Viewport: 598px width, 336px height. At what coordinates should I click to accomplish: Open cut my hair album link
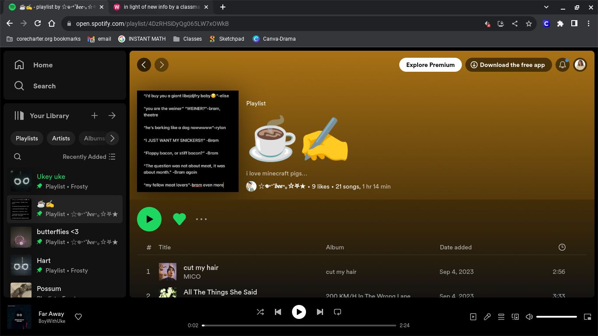click(341, 272)
